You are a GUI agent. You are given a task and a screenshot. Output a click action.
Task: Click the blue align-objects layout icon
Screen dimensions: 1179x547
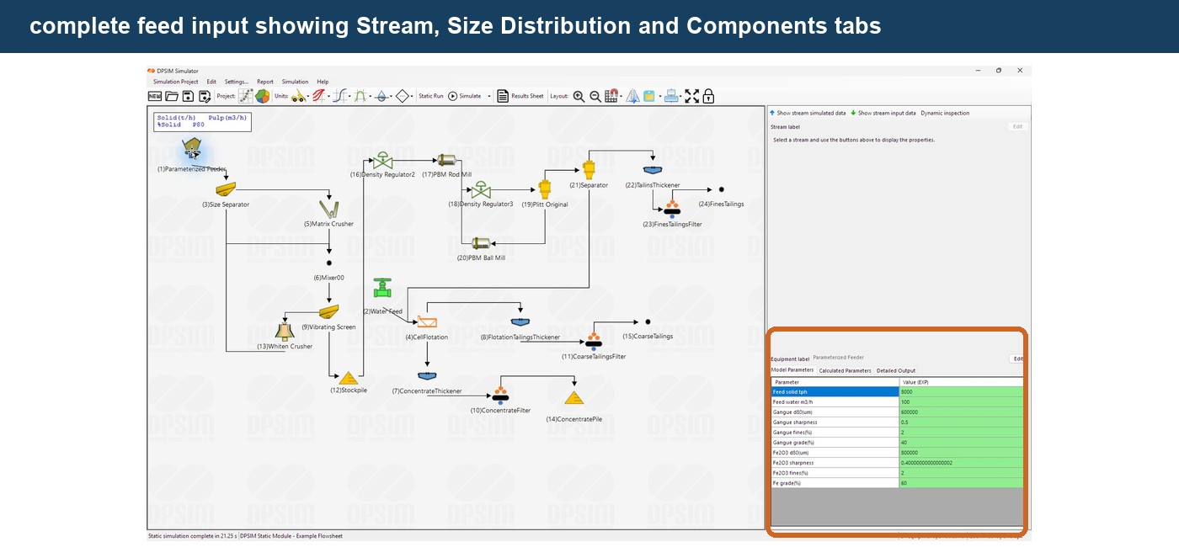click(671, 96)
